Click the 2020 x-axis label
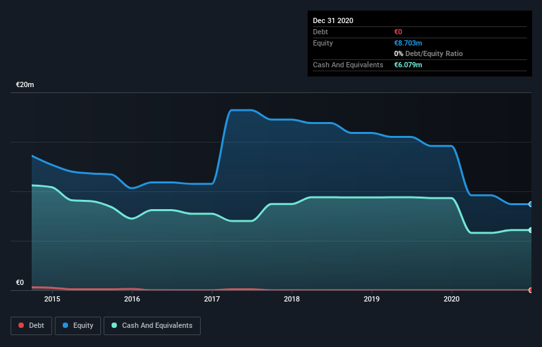The image size is (542, 347). click(452, 299)
